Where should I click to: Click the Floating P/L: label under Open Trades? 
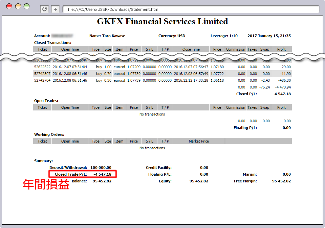(245, 128)
